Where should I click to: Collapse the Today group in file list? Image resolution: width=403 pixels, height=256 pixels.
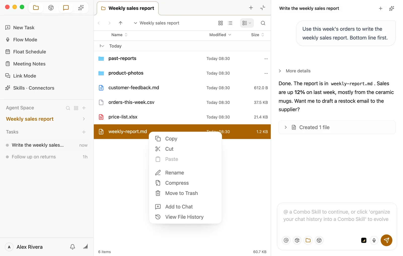pyautogui.click(x=102, y=46)
